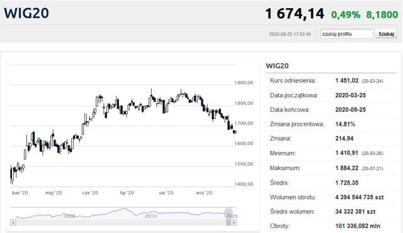This screenshot has height=233, width=403.
Task: Click the 1400,00 price axis label
Action: click(x=244, y=184)
